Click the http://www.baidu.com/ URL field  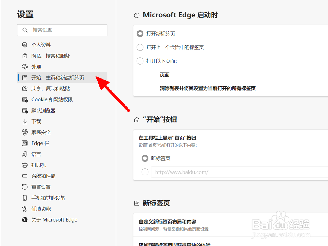[240, 172]
